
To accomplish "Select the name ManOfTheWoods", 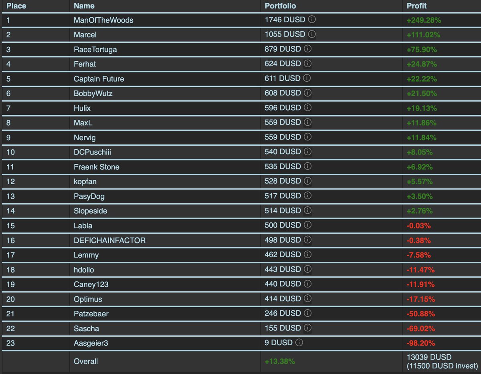I will tap(103, 20).
